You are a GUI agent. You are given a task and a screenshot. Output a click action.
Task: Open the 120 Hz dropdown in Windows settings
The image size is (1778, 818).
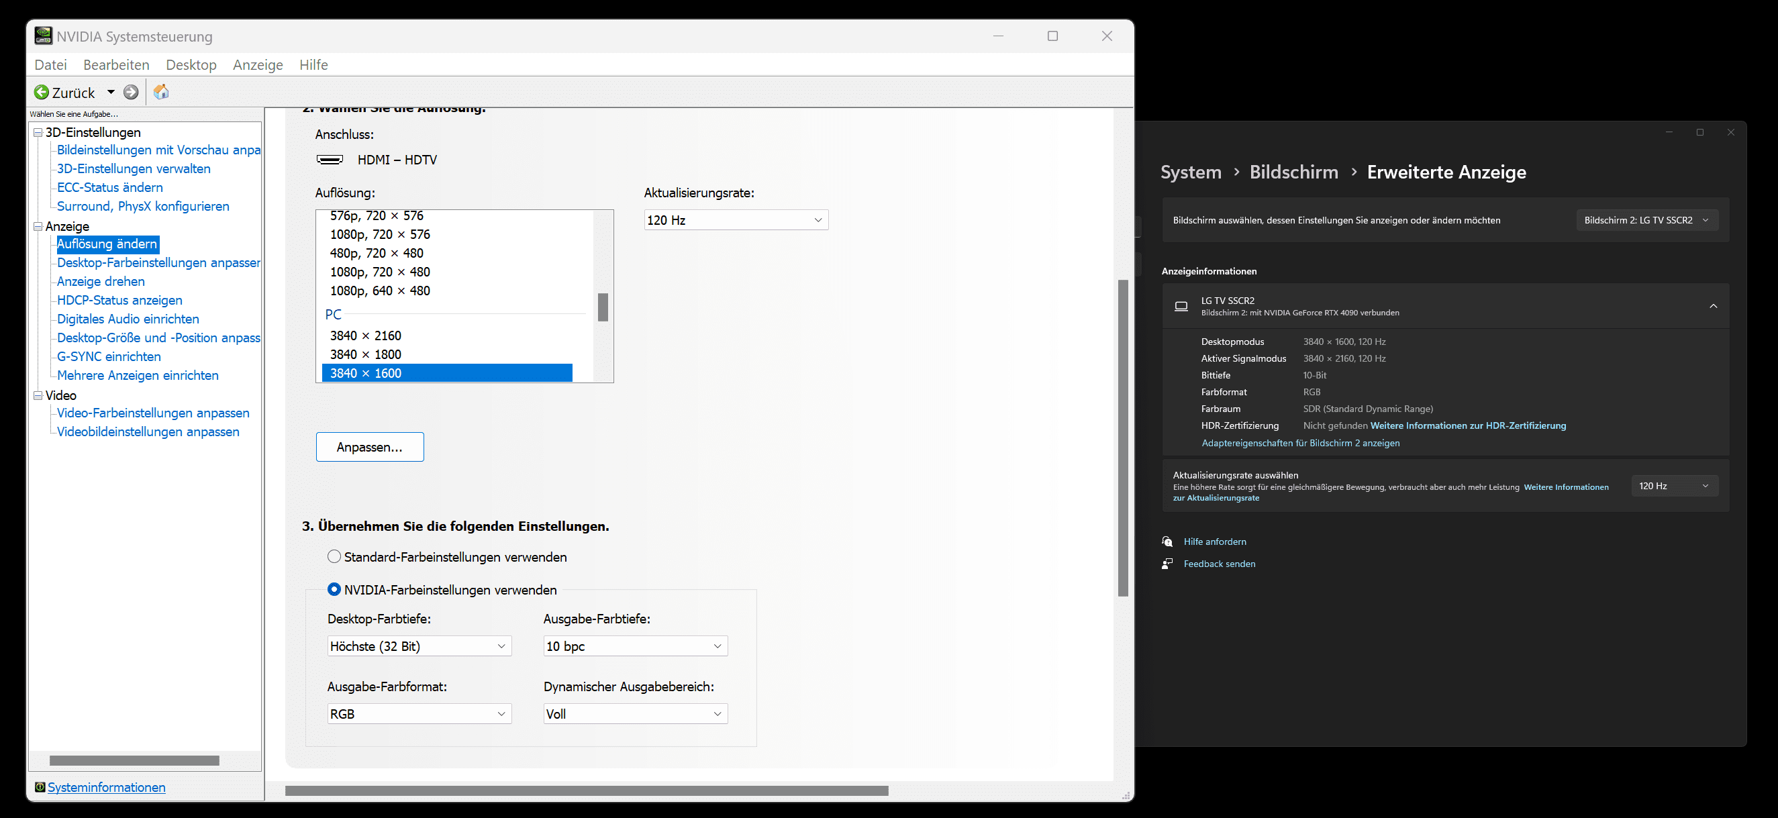[1675, 486]
